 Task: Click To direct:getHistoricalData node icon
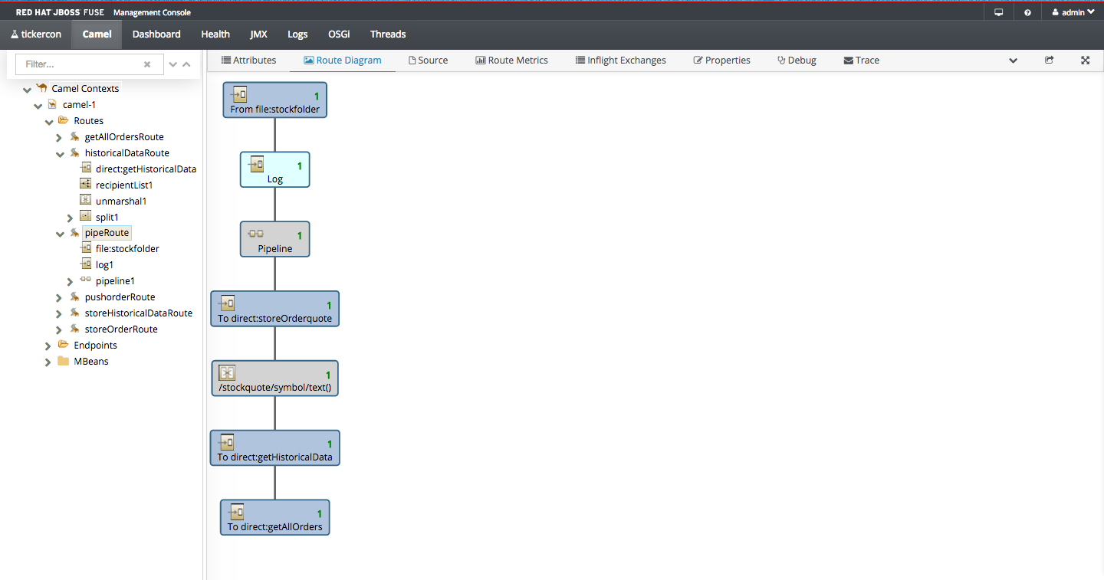[x=226, y=443]
